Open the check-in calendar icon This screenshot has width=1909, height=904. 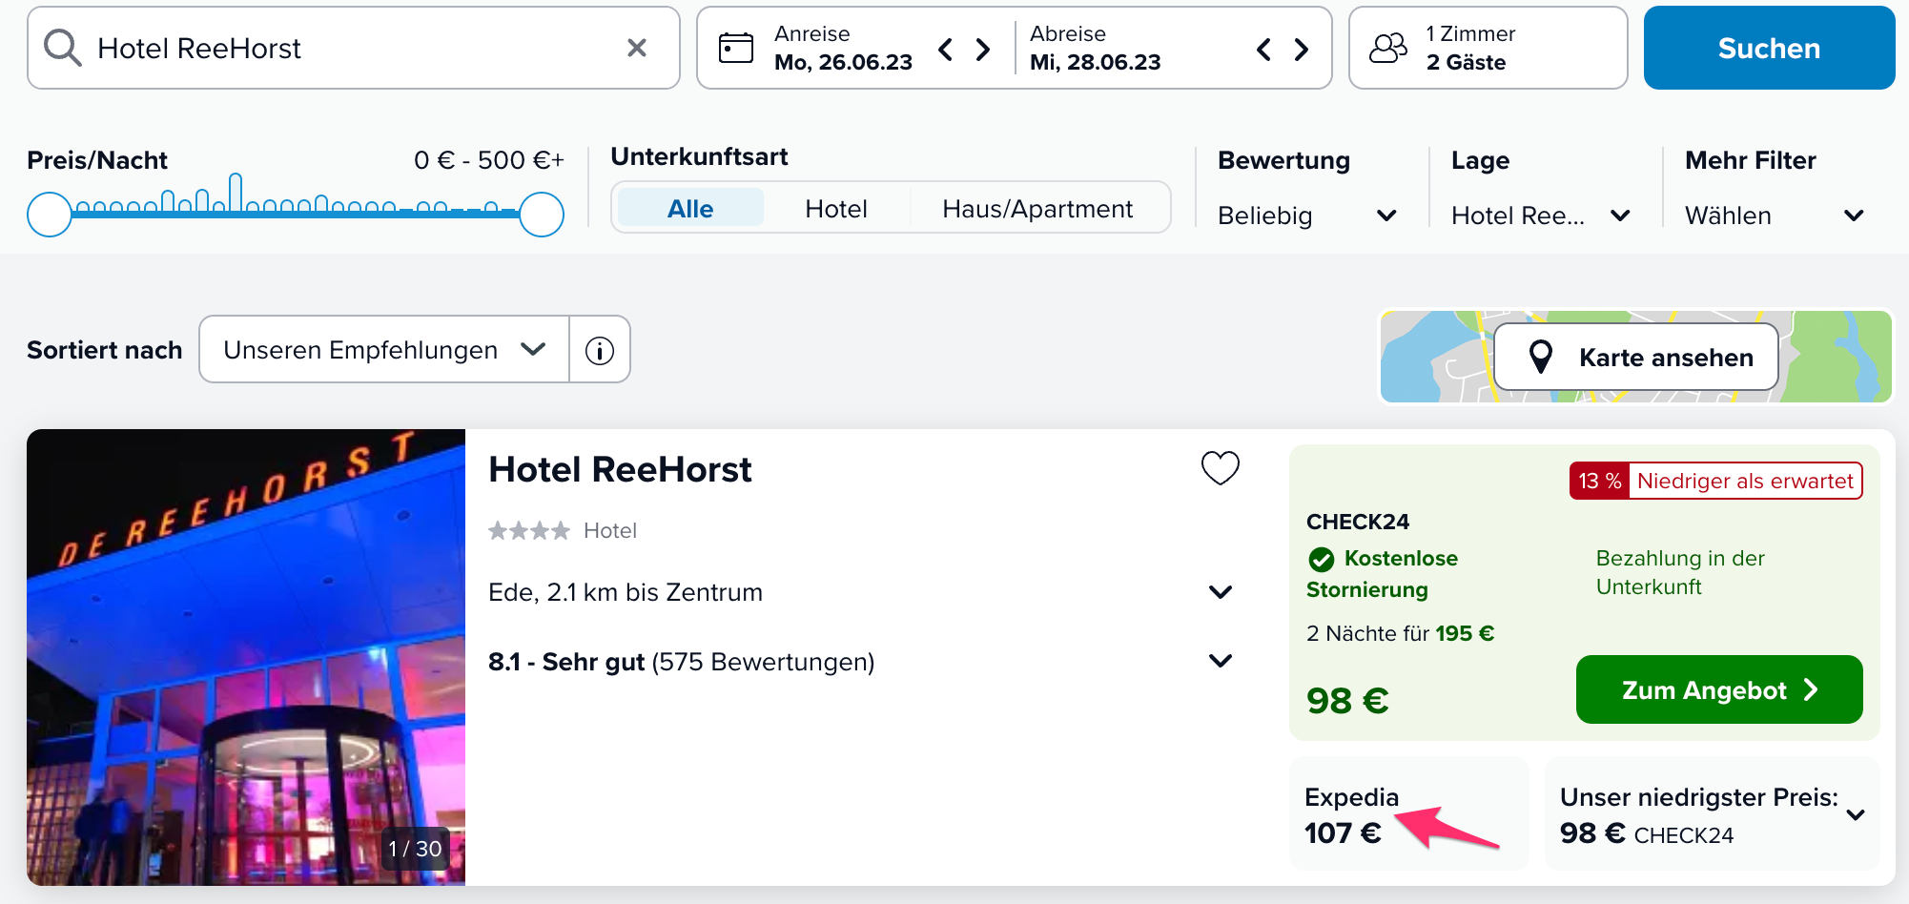pos(736,48)
